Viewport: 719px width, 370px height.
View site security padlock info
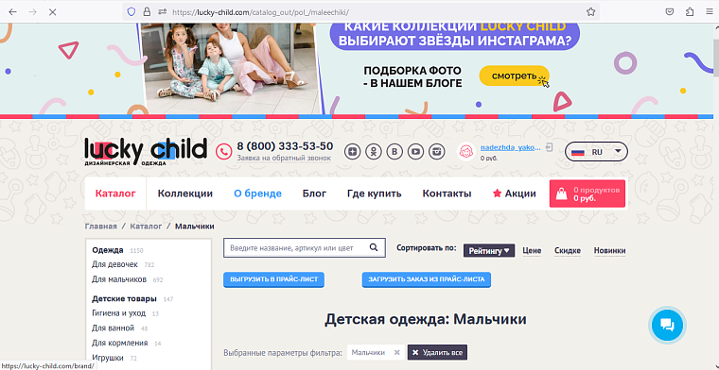click(x=147, y=12)
